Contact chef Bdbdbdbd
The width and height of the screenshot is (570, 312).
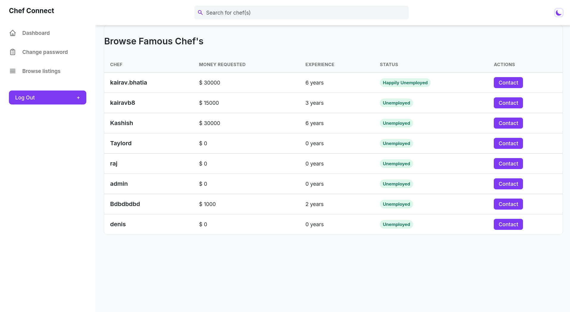point(508,204)
